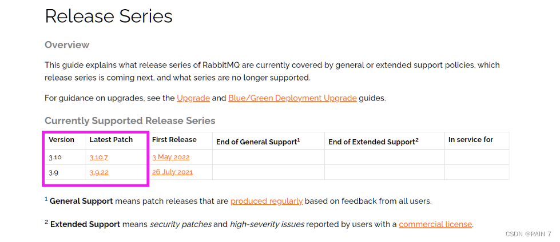Click the First Release column header
The height and width of the screenshot is (242, 560).
(x=174, y=140)
